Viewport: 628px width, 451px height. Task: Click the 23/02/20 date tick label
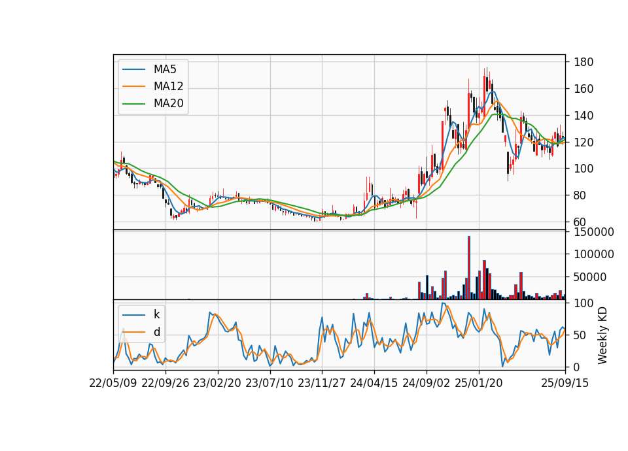[217, 383]
